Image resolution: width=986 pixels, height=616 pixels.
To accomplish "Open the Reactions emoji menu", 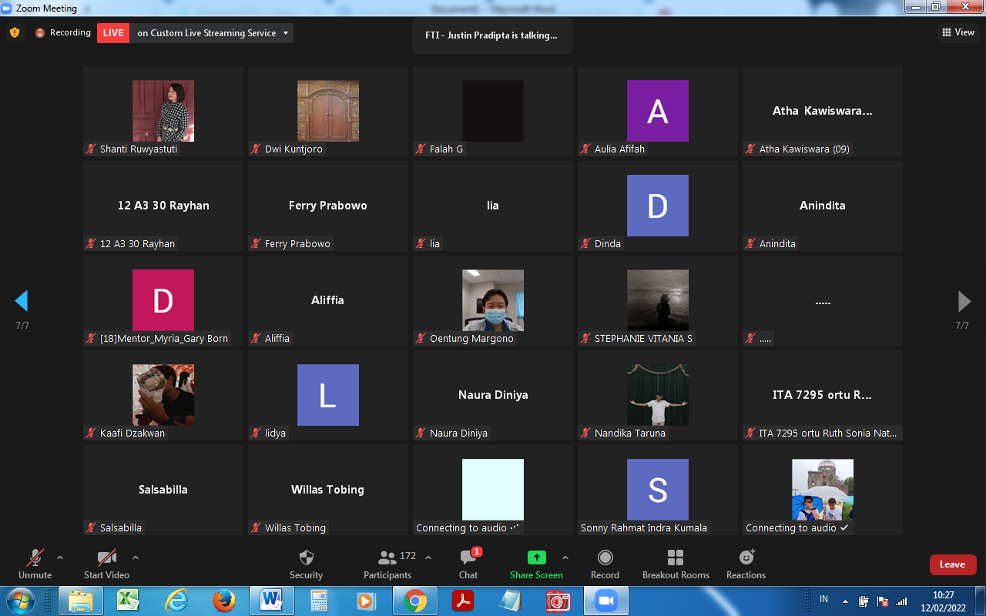I will click(x=746, y=558).
